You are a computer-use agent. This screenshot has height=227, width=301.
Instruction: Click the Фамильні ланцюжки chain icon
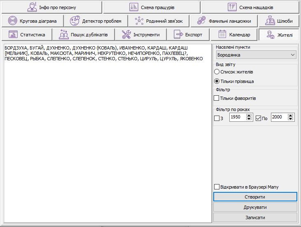(x=201, y=21)
